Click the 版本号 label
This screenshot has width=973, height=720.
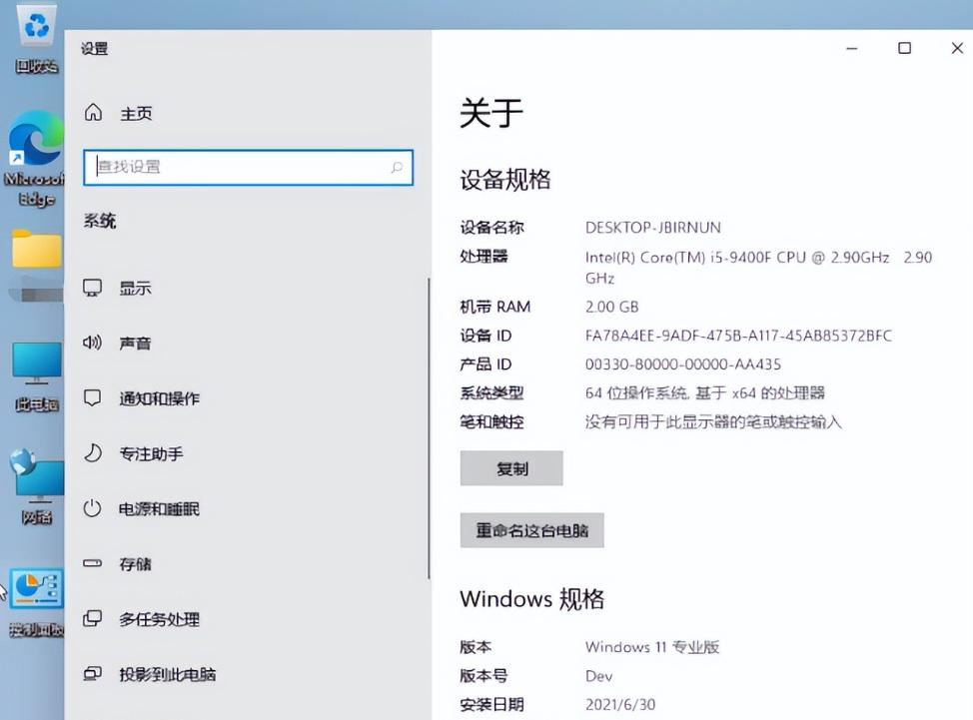click(485, 676)
